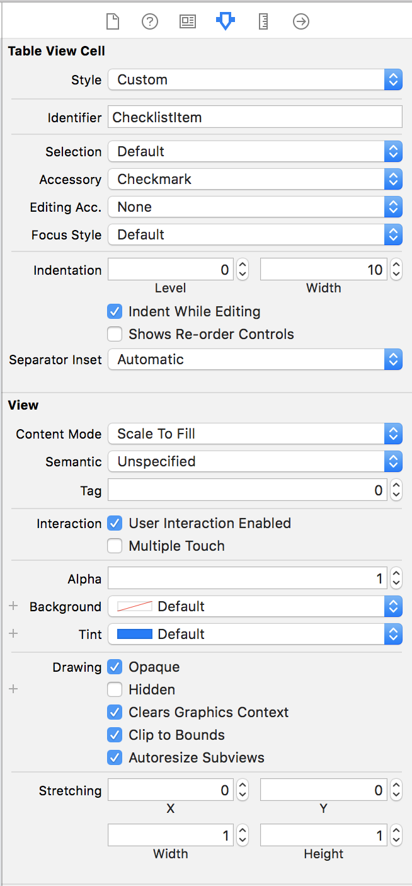Screen dimensions: 412x886
Task: Click the Alpha value stepper
Action: pos(396,578)
